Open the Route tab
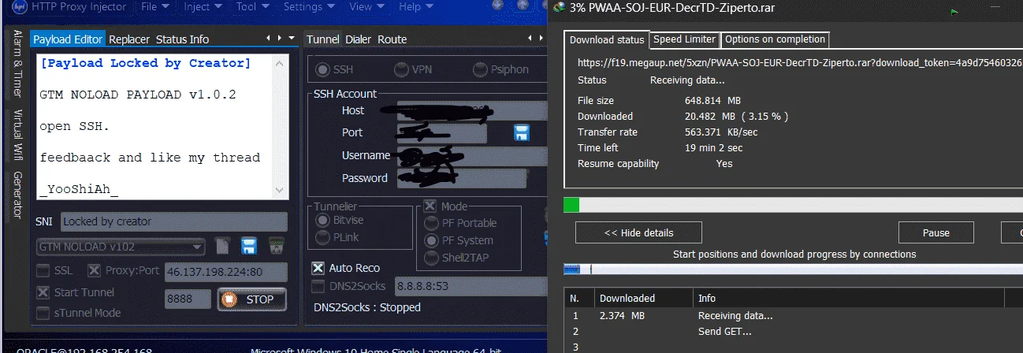 pos(392,39)
